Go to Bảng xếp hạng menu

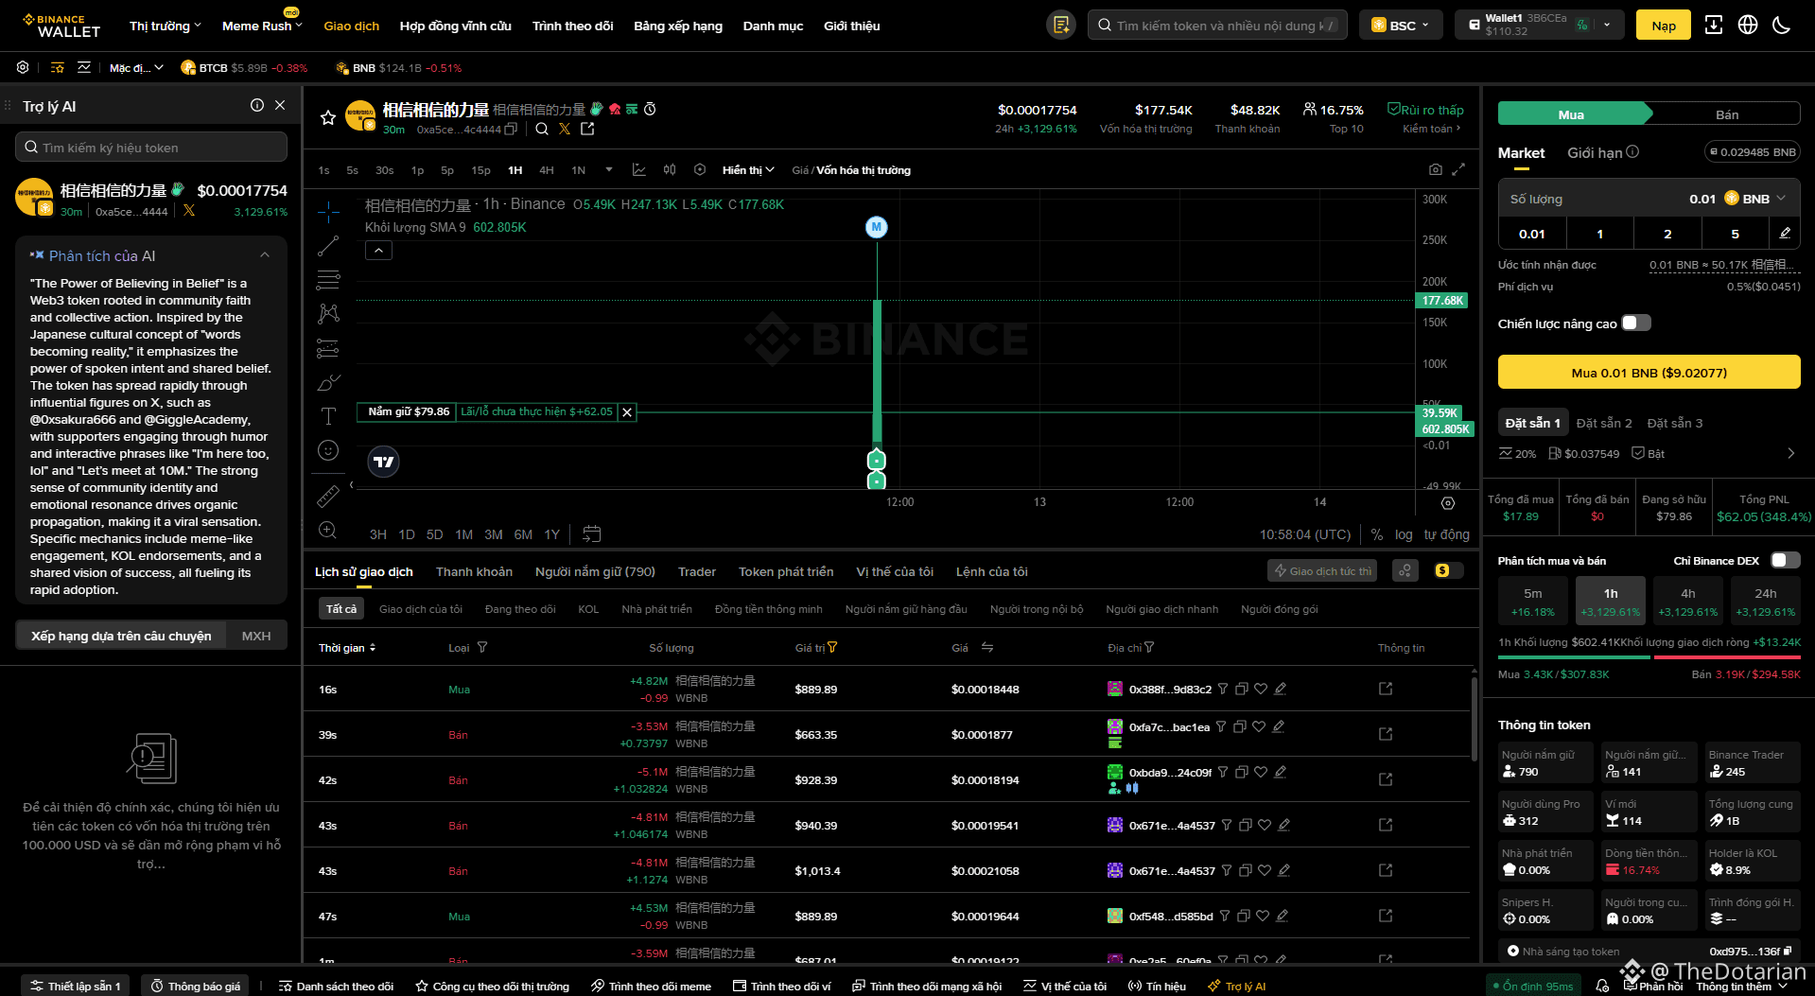(678, 26)
